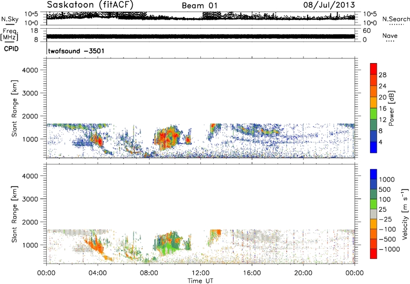Screen dimensions: 410x284
Task: Click the "Saskatoon (fitACF)" plot title
Action: [90, 5]
